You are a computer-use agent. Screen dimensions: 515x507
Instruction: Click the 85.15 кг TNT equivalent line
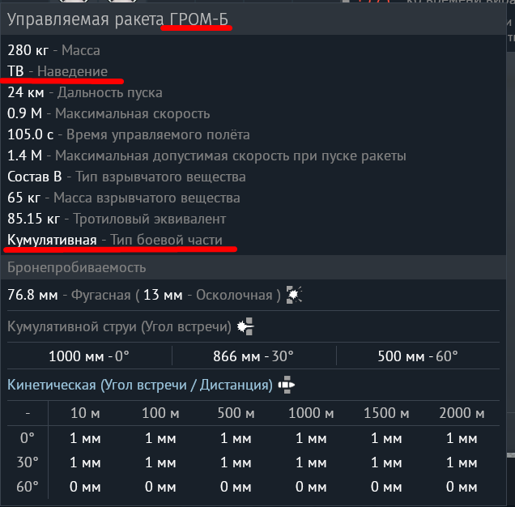pyautogui.click(x=117, y=219)
